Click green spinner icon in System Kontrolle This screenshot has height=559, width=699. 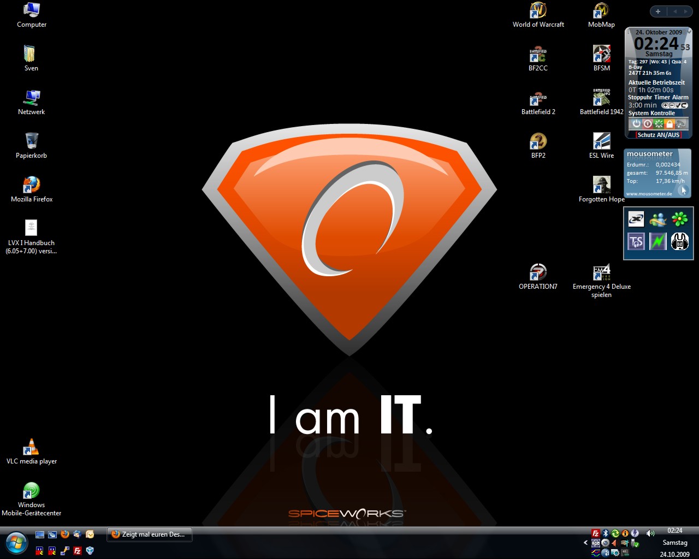pos(659,124)
